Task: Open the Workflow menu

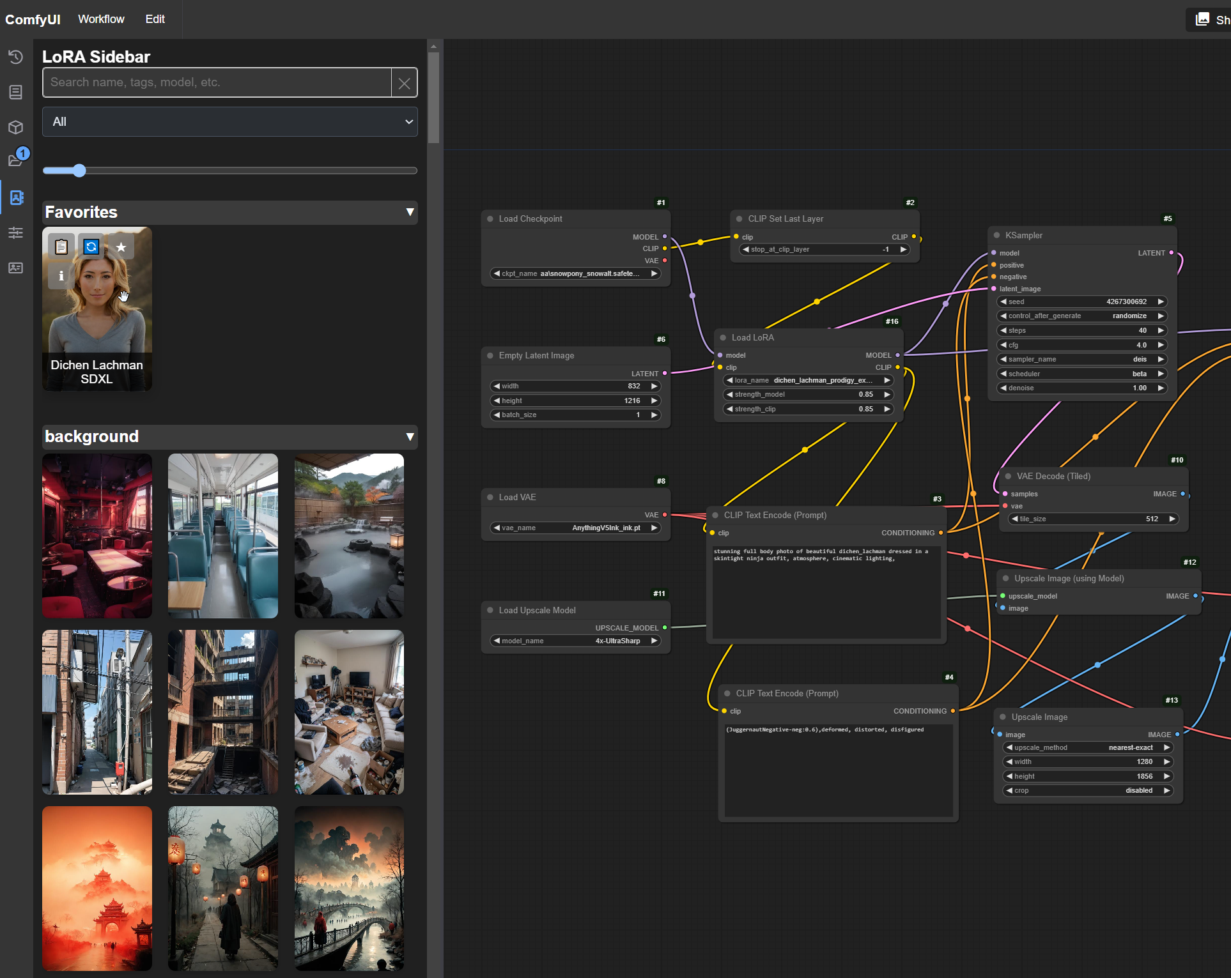Action: click(x=101, y=19)
